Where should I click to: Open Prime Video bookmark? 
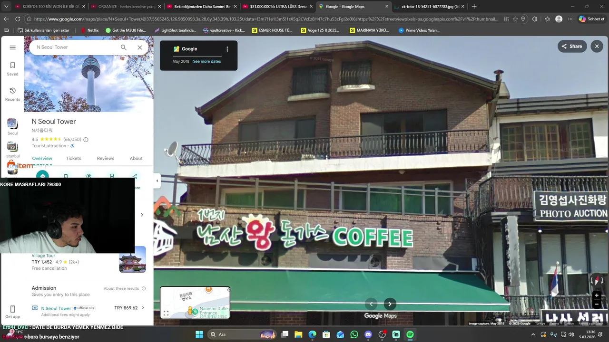(x=419, y=30)
